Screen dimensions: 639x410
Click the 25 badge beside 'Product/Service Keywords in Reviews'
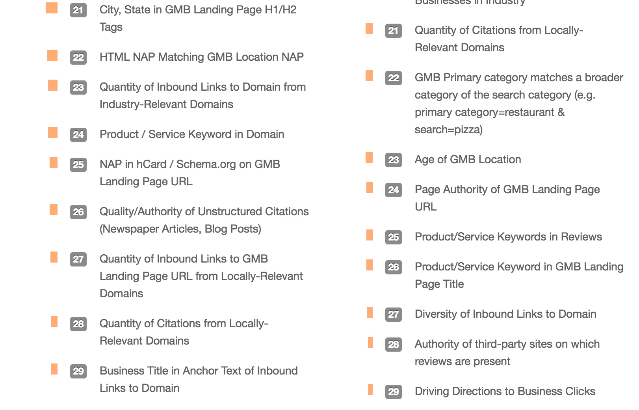394,237
